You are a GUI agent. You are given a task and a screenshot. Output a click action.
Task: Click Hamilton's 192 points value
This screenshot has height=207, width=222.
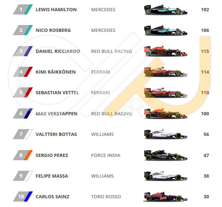(205, 10)
